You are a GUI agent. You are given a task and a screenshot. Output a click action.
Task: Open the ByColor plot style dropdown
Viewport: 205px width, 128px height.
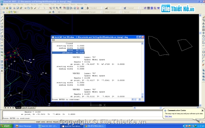139,12
